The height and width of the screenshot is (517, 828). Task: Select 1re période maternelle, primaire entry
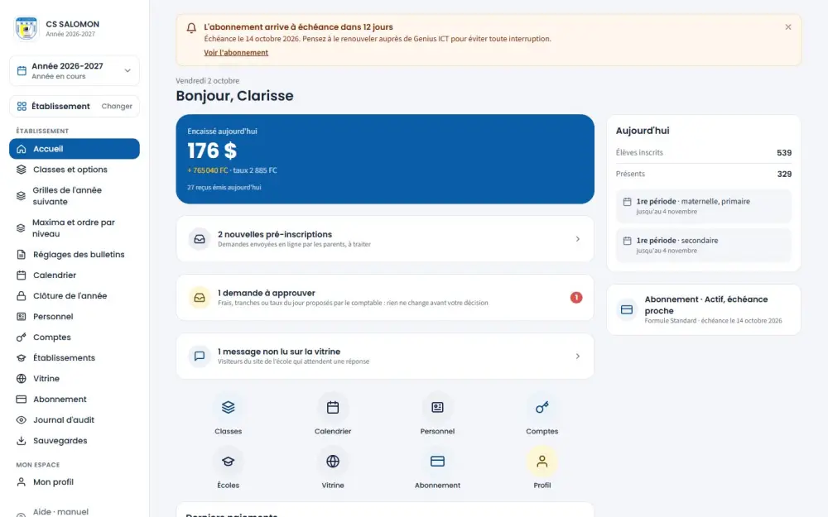click(703, 206)
